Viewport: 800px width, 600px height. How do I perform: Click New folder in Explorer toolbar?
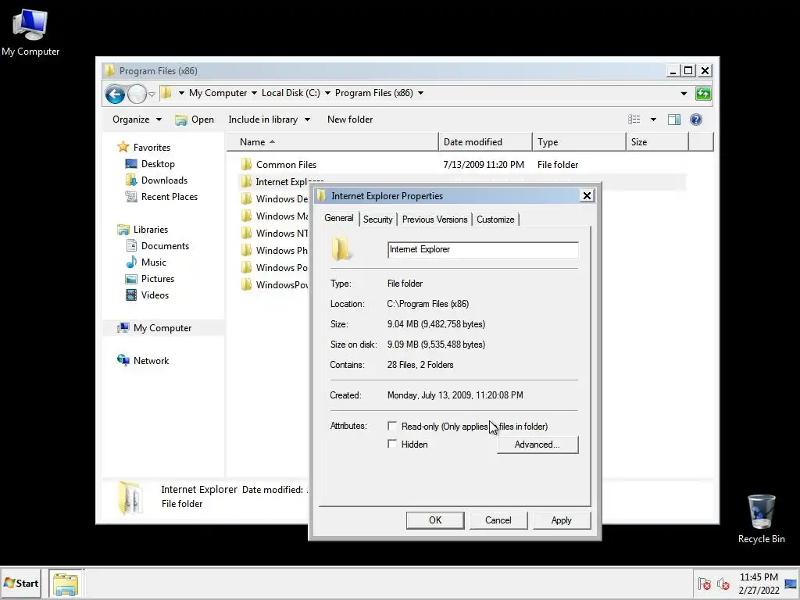tap(350, 120)
